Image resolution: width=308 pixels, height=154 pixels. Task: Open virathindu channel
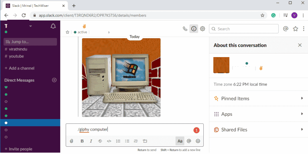click(16, 49)
